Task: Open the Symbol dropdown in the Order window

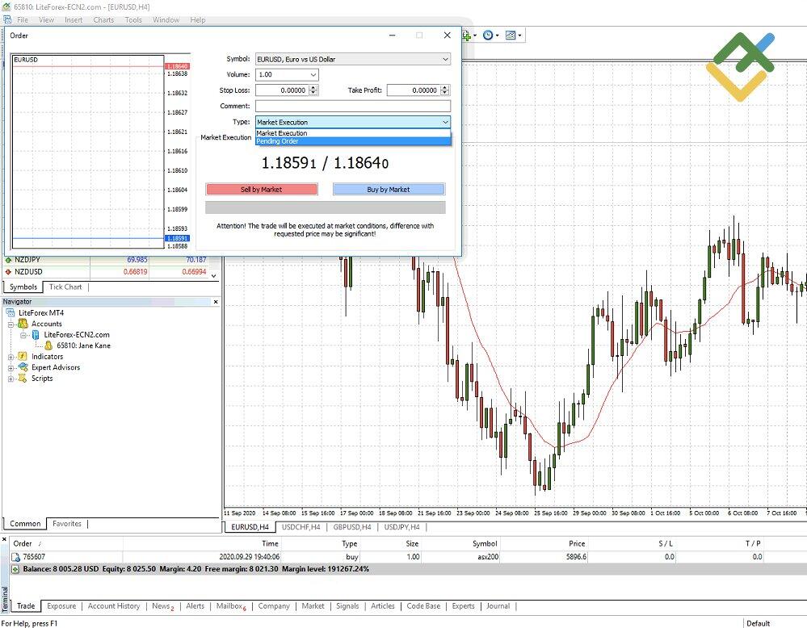Action: click(445, 58)
